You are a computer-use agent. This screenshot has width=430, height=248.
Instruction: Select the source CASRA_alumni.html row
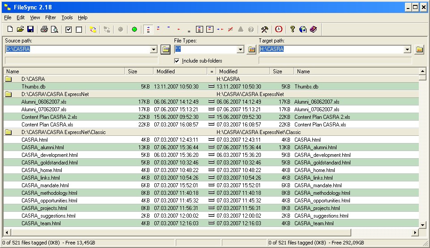pyautogui.click(x=43, y=147)
